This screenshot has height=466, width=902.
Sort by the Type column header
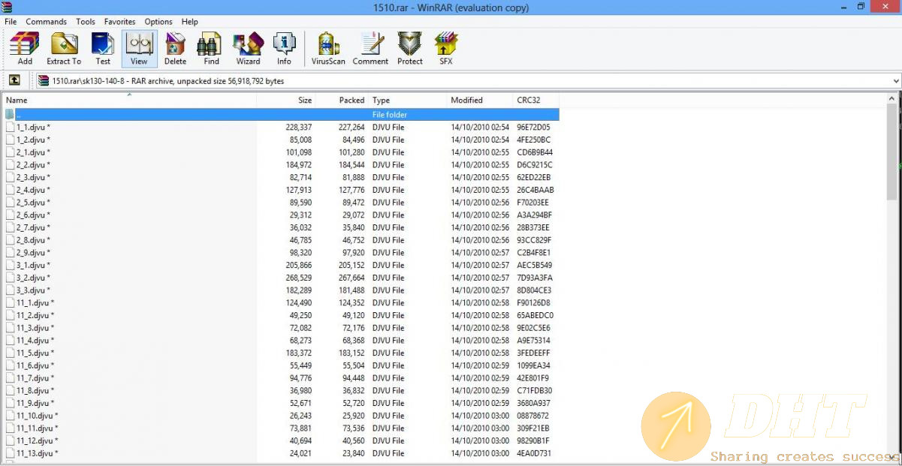[x=407, y=100]
